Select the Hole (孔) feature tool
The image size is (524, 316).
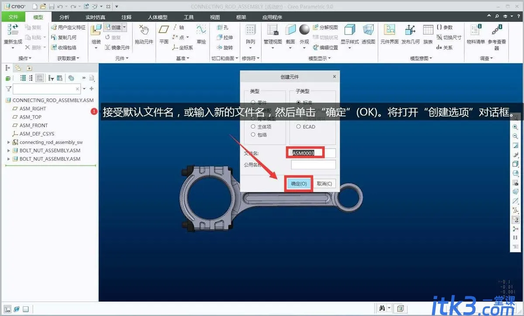tap(223, 27)
